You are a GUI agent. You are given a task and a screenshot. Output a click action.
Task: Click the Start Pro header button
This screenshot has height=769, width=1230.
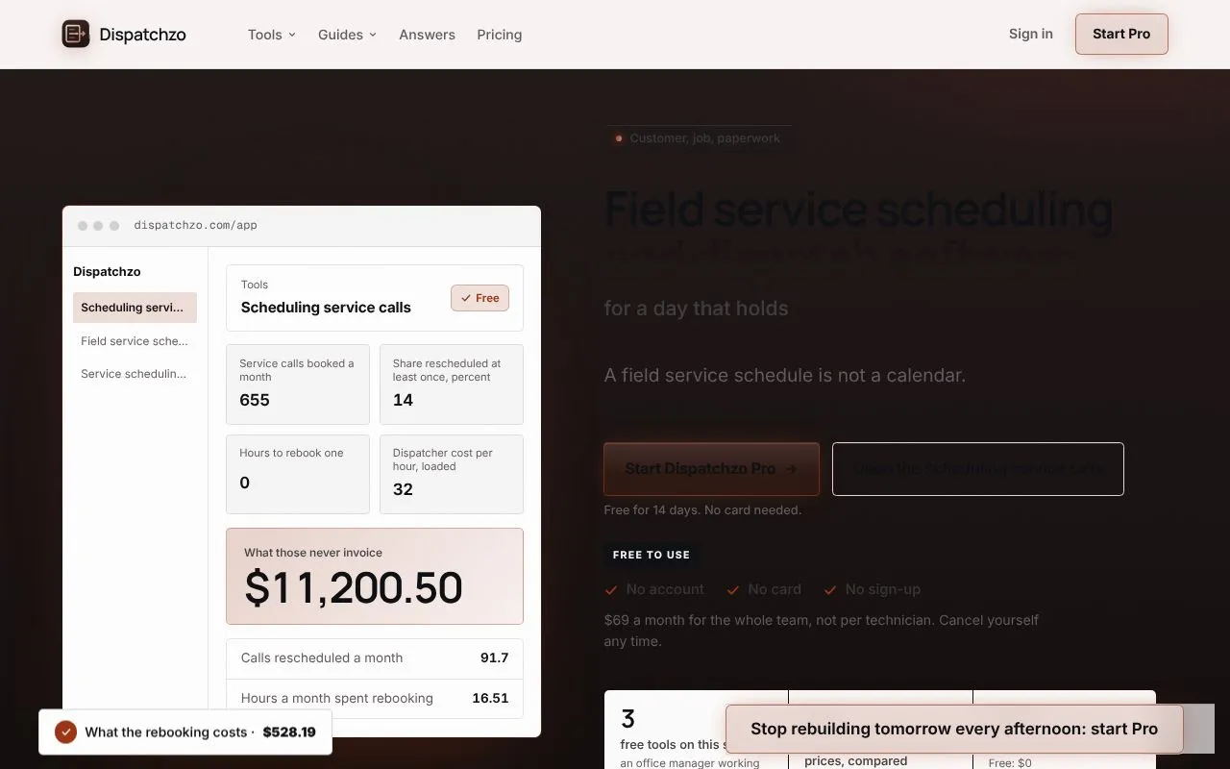pos(1121,34)
